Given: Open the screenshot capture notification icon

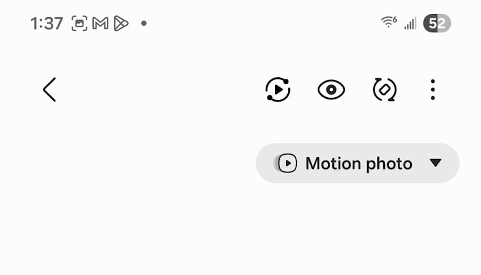Looking at the screenshot, I should click(x=79, y=23).
